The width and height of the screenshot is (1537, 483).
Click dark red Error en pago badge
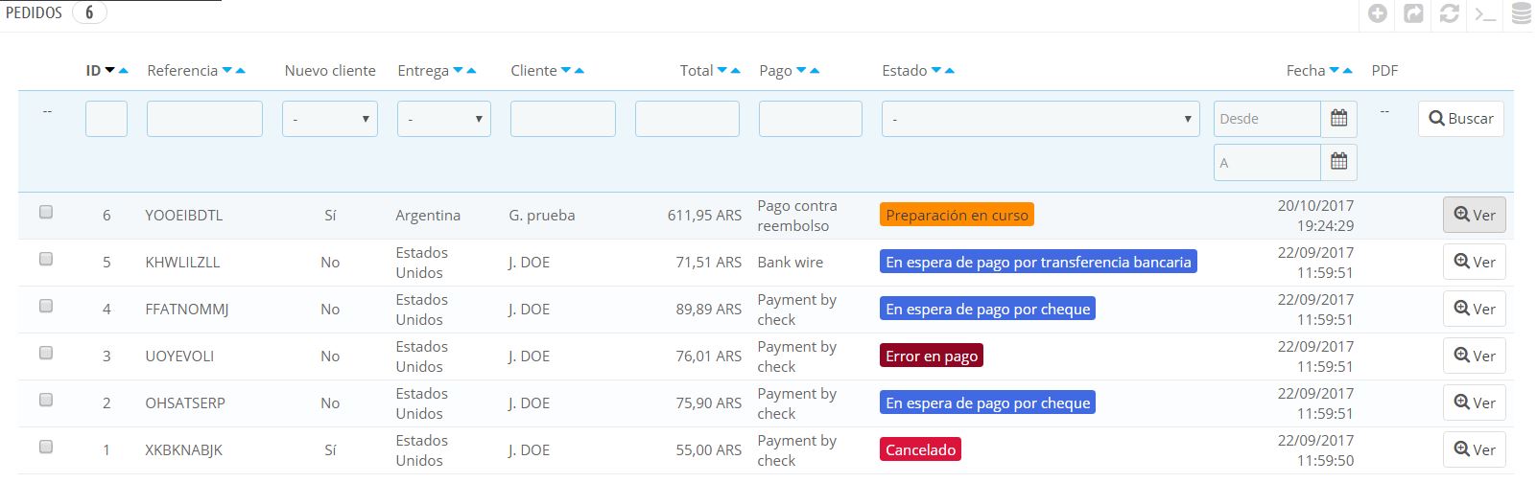[932, 356]
